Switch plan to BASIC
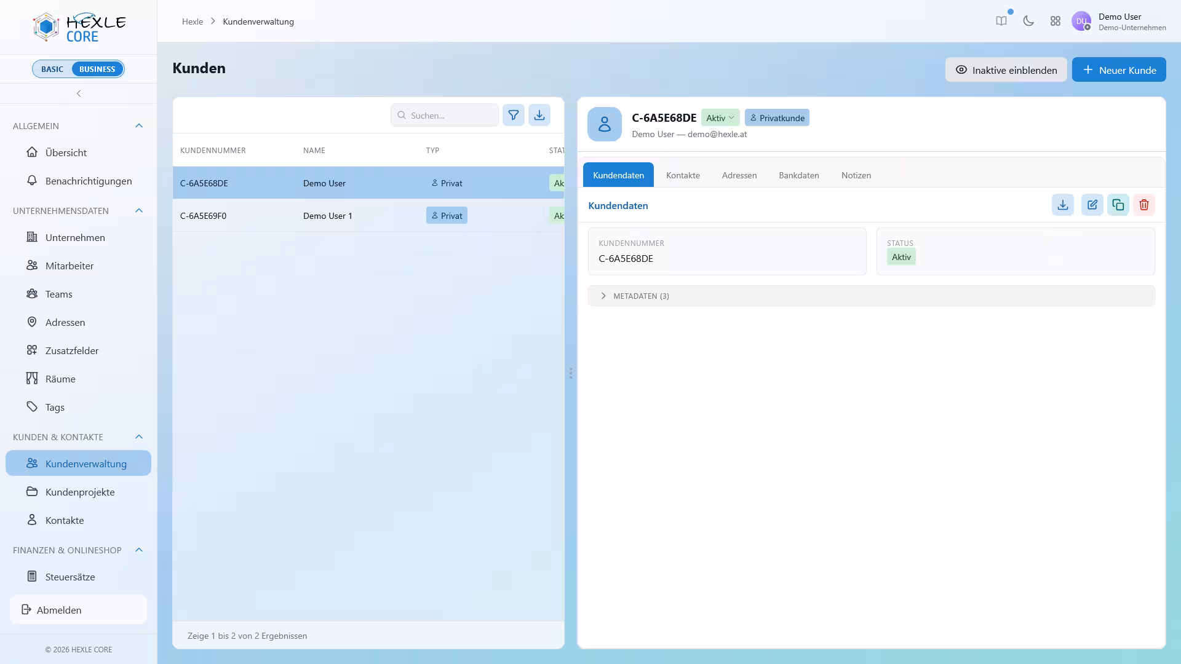 point(52,69)
